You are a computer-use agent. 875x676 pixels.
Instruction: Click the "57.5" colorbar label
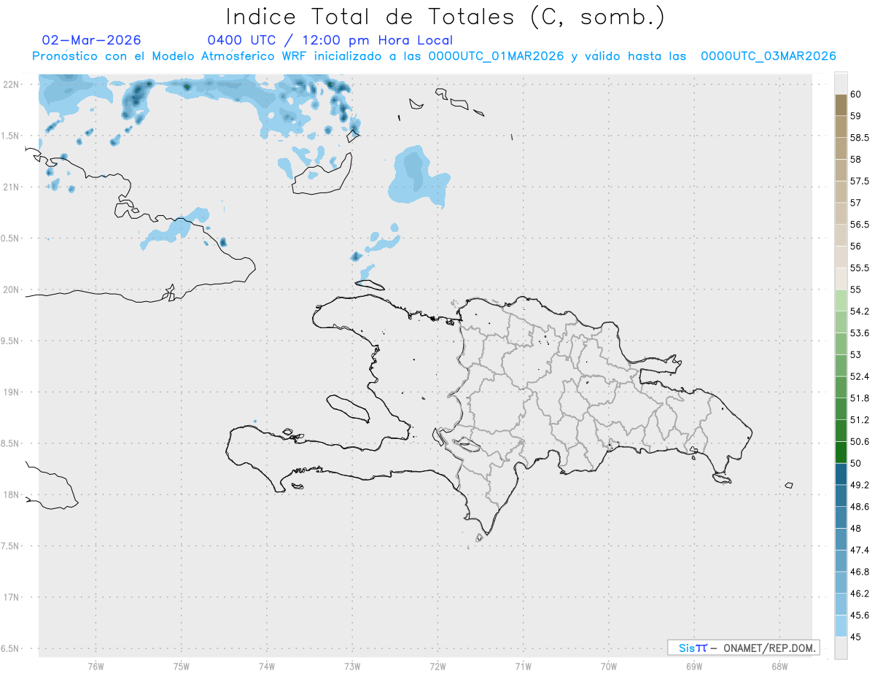(x=859, y=181)
